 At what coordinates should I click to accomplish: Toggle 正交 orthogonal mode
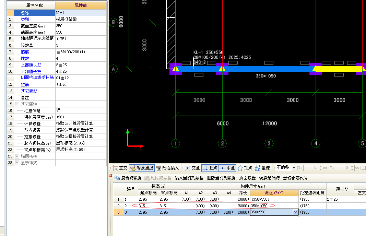(x=120, y=168)
